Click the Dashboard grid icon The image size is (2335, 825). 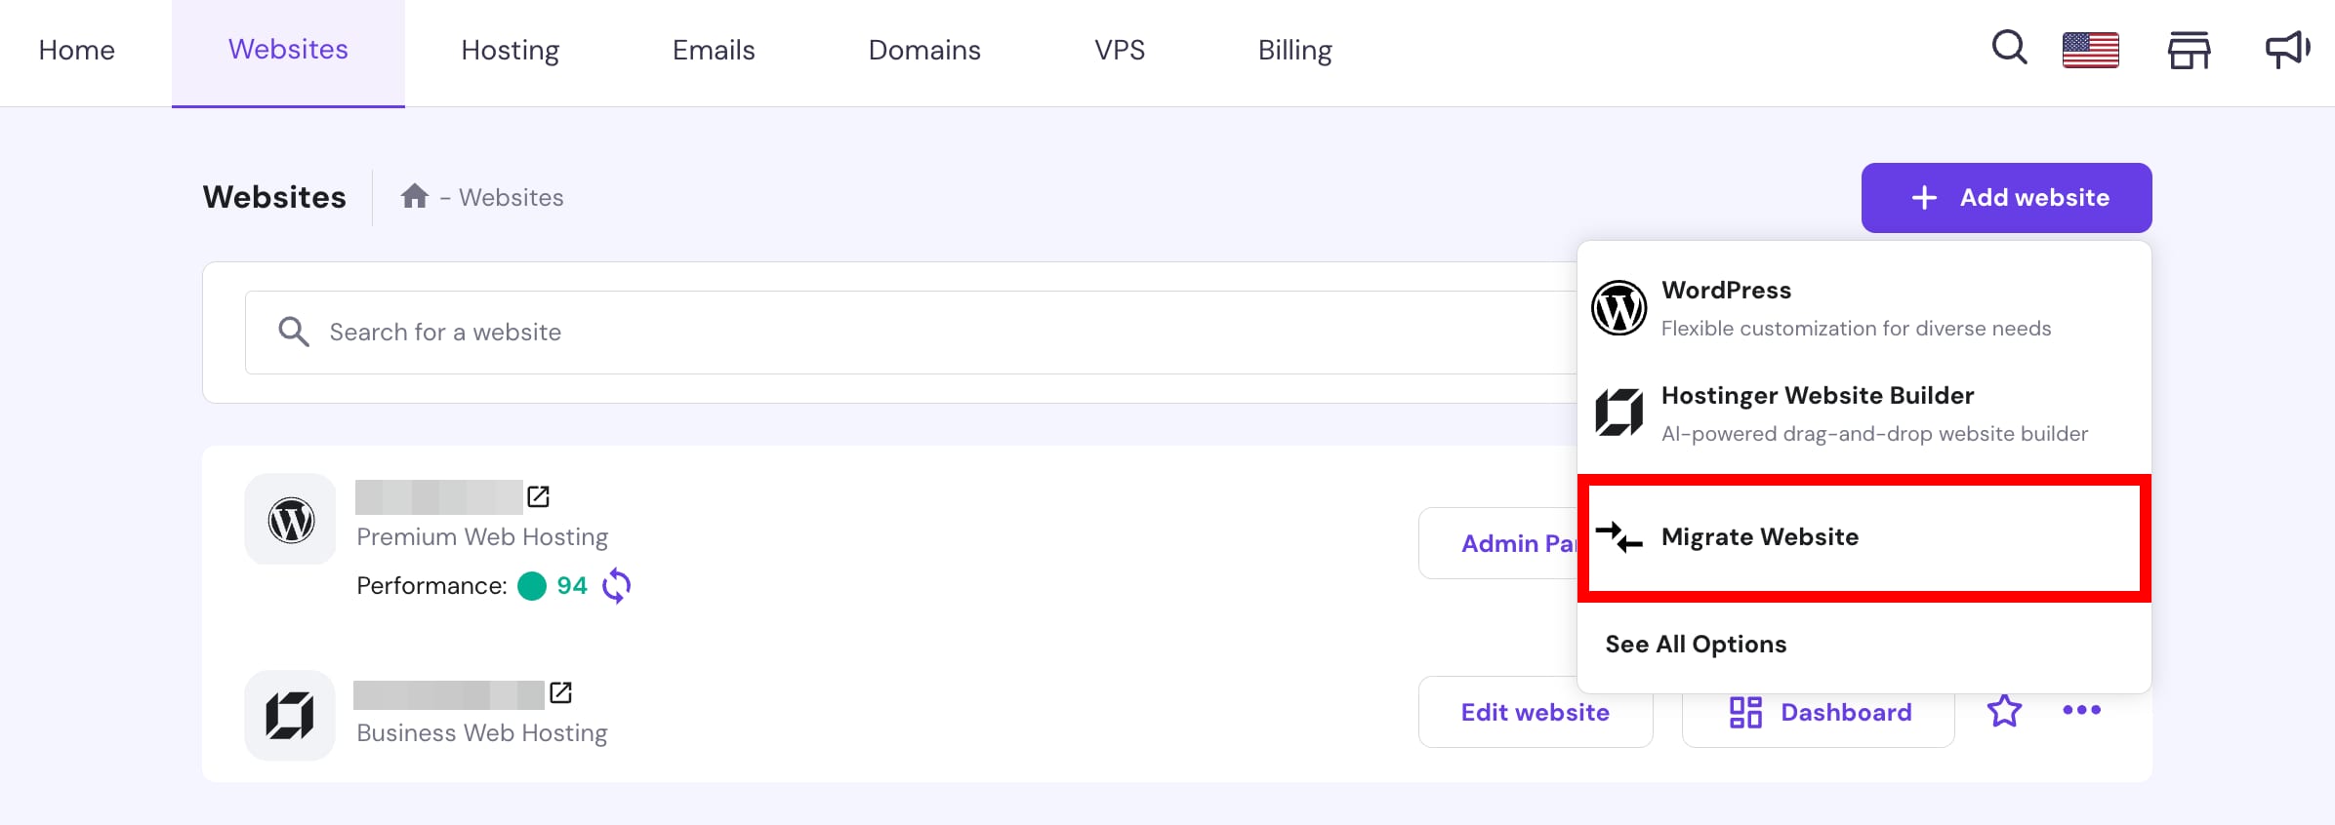(1745, 712)
